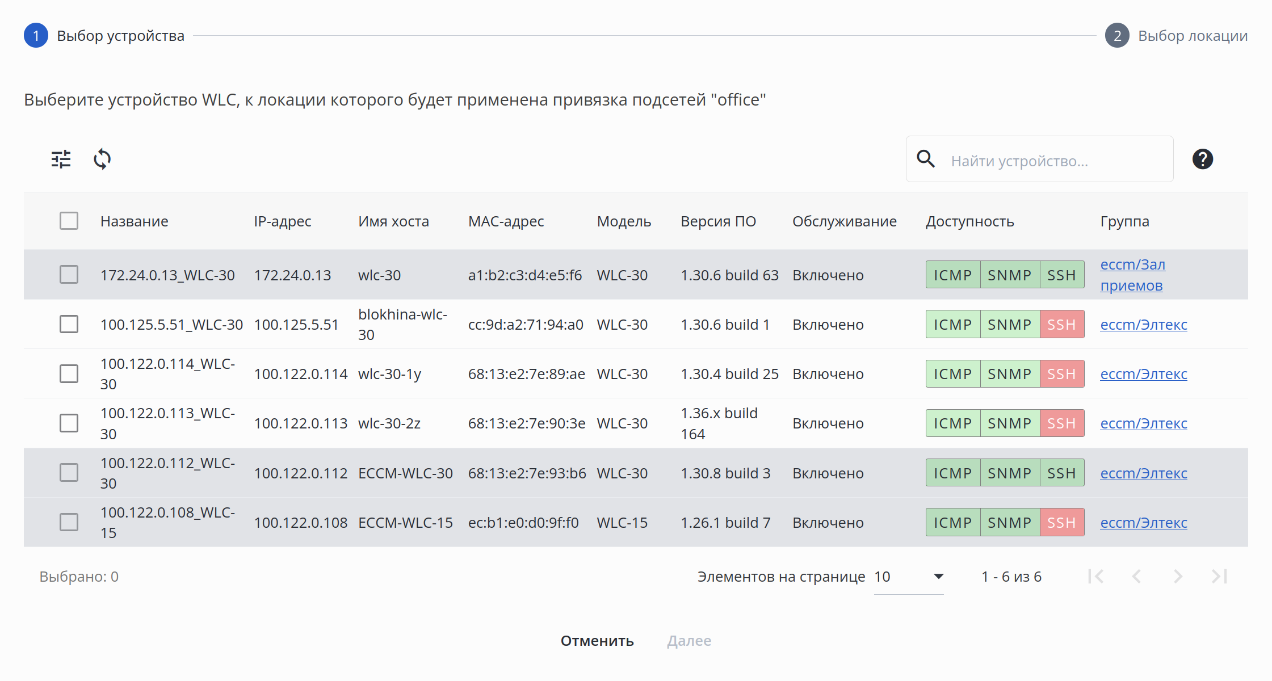Tick the 100.125.5.51_WLC-30 device checkbox
Screen dimensions: 1272x681
pos(69,324)
